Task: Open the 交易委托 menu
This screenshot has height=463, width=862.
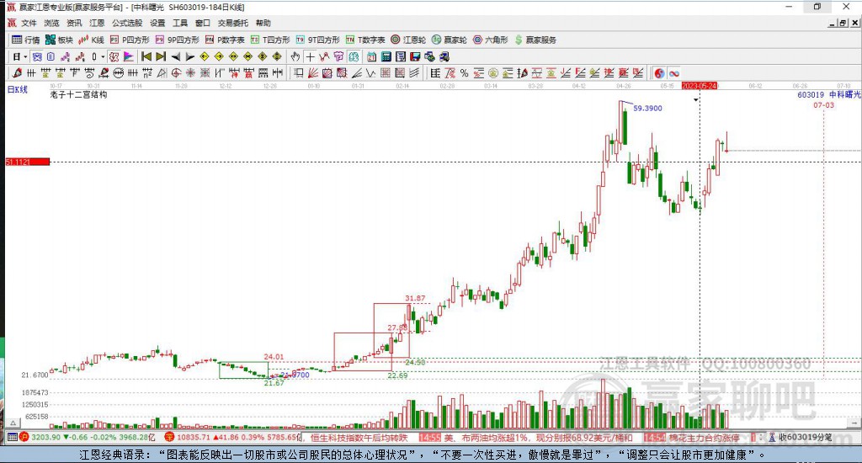Action: click(232, 23)
